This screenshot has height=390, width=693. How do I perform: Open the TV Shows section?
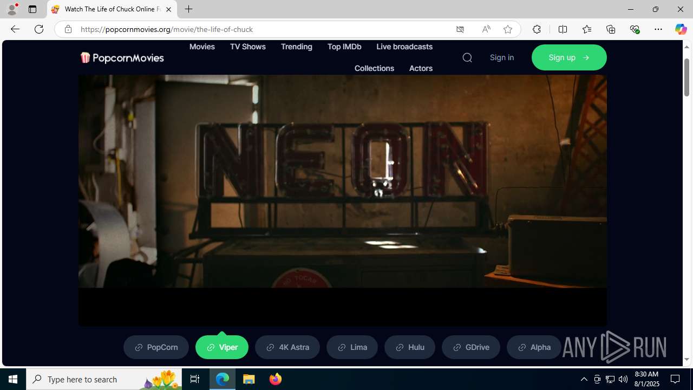[247, 47]
